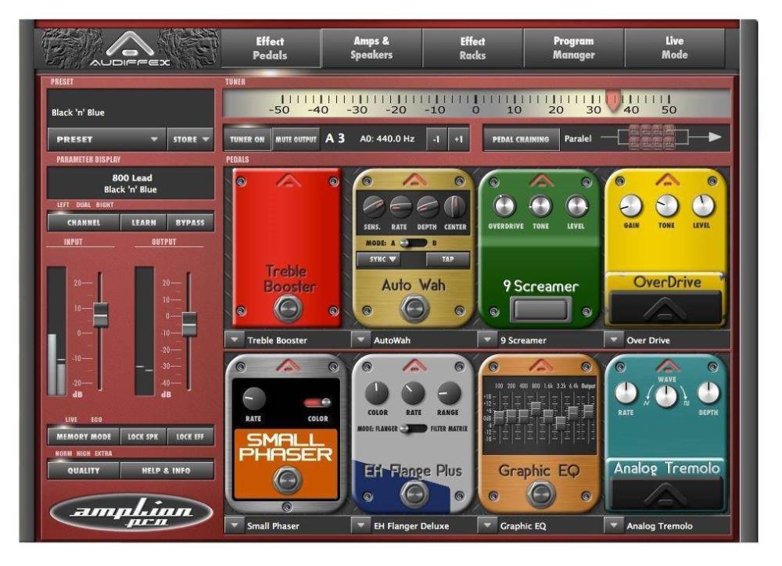Screen dimensions: 782x566
Task: Open the Program Manager tab
Action: coord(573,48)
